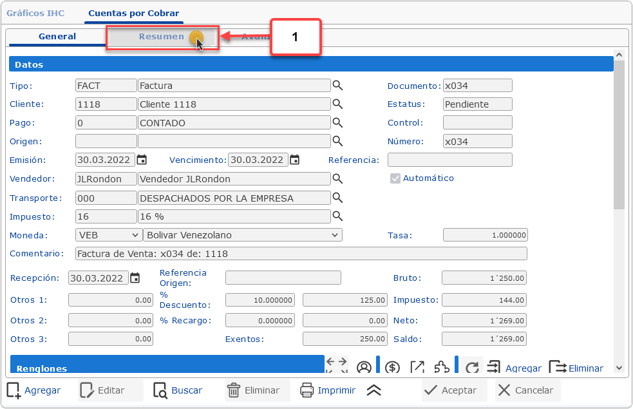Click the double chevron up expander
This screenshot has height=409, width=633.
[x=374, y=390]
